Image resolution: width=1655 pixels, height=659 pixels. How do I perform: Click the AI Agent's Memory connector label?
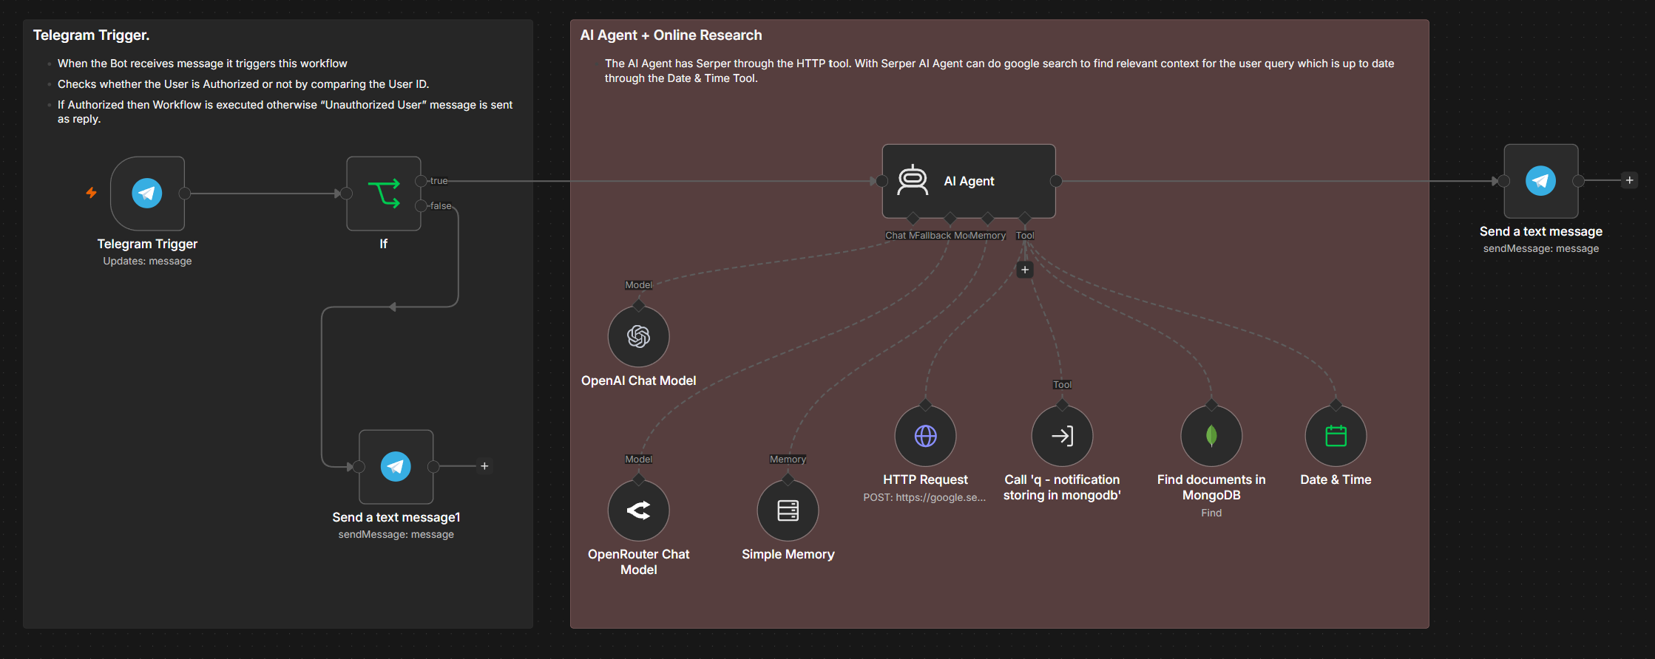pos(988,236)
